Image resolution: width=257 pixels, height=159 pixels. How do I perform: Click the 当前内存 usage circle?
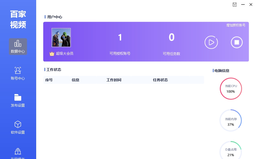(x=231, y=120)
